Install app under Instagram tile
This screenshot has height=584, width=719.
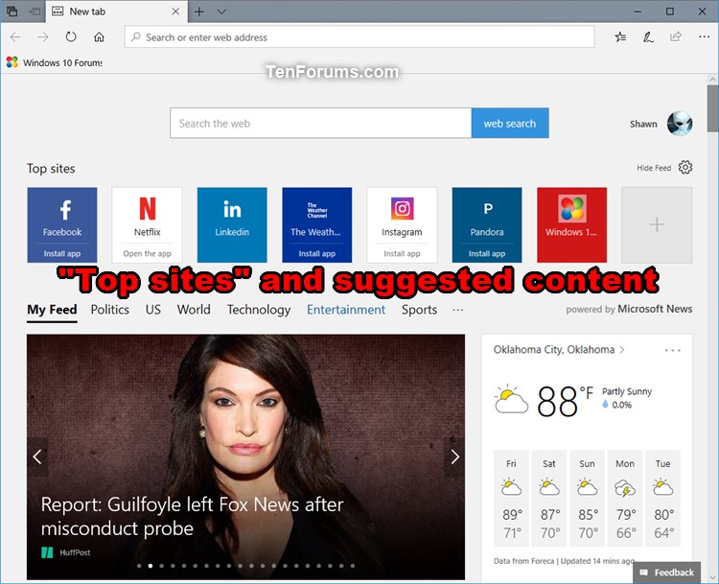coord(402,253)
